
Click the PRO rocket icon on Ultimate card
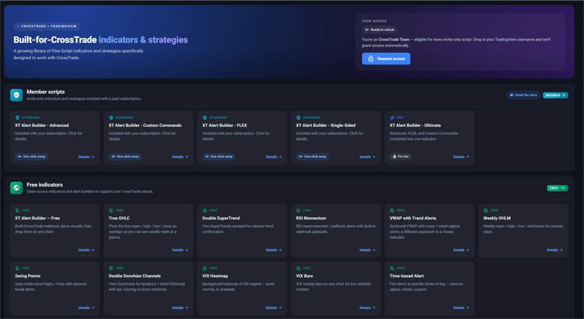click(x=392, y=118)
